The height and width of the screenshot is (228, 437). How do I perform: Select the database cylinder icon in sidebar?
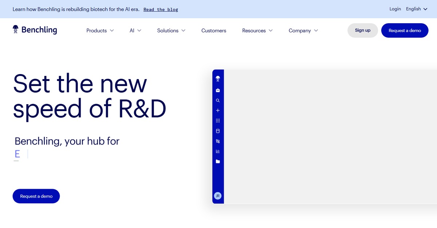[218, 131]
